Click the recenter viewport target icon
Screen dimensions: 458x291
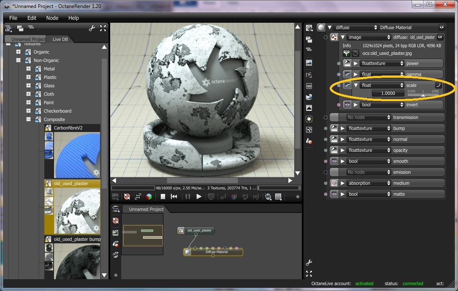127,197
